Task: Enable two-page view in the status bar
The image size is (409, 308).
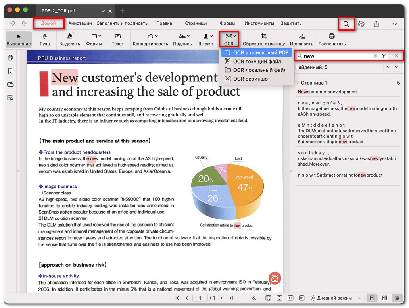Action: point(384,298)
